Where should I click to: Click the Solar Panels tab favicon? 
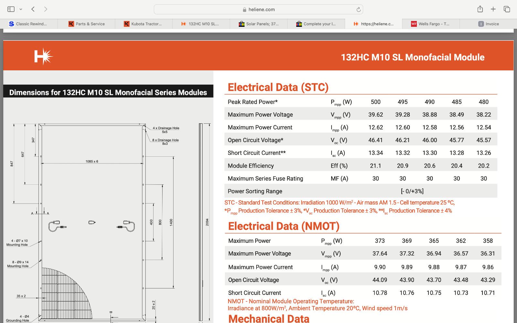242,24
